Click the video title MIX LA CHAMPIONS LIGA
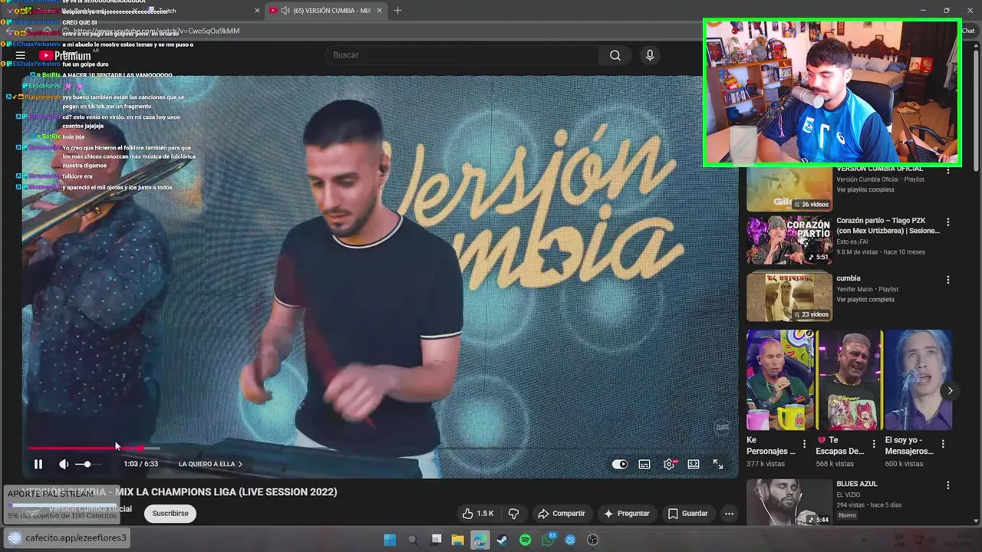This screenshot has width=982, height=552. [180, 491]
